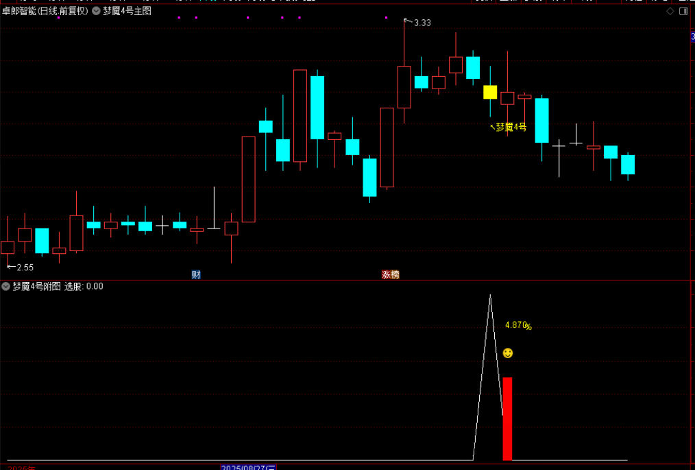The height and width of the screenshot is (470, 695).
Task: Click the 选股: 0.00 value label
Action: point(84,286)
